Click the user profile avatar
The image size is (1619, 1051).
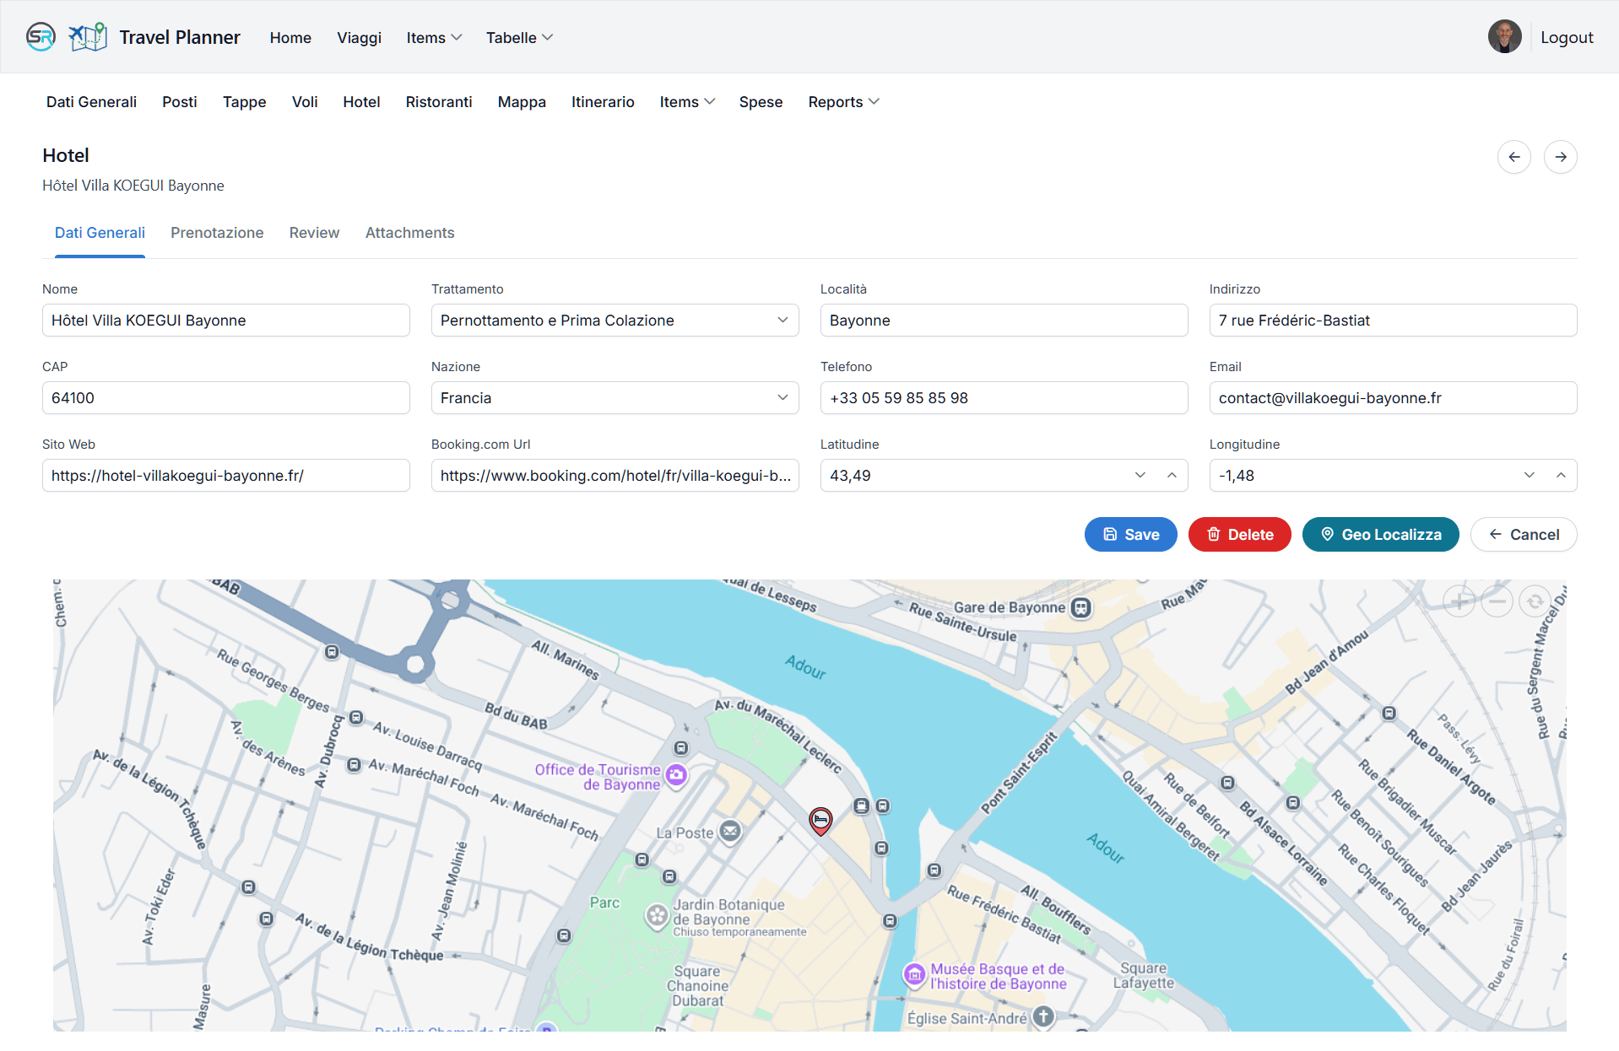(1504, 37)
